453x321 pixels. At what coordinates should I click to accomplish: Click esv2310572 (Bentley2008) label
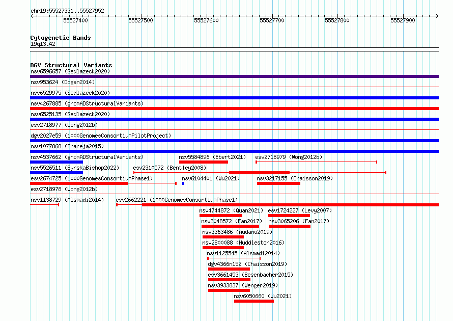pos(169,168)
